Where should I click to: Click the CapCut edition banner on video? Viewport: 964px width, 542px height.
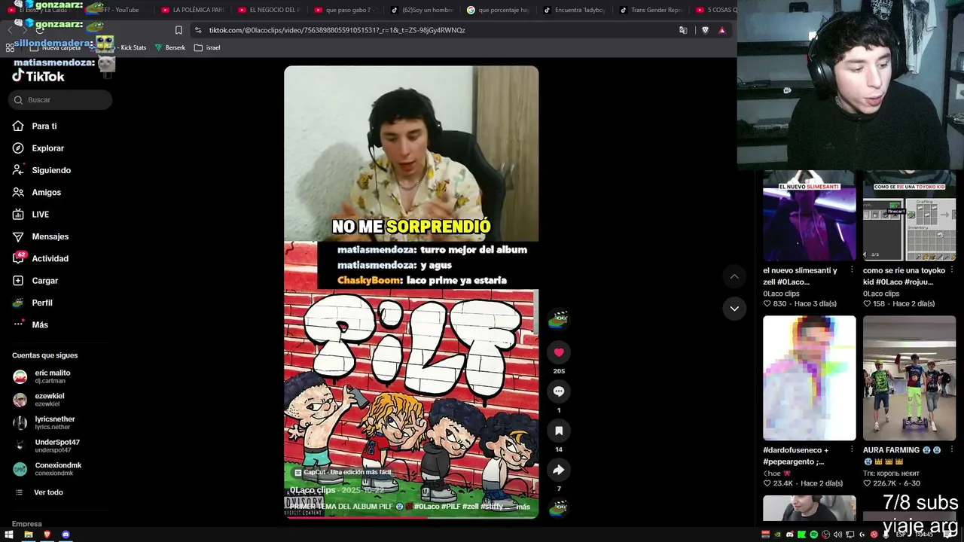click(343, 473)
